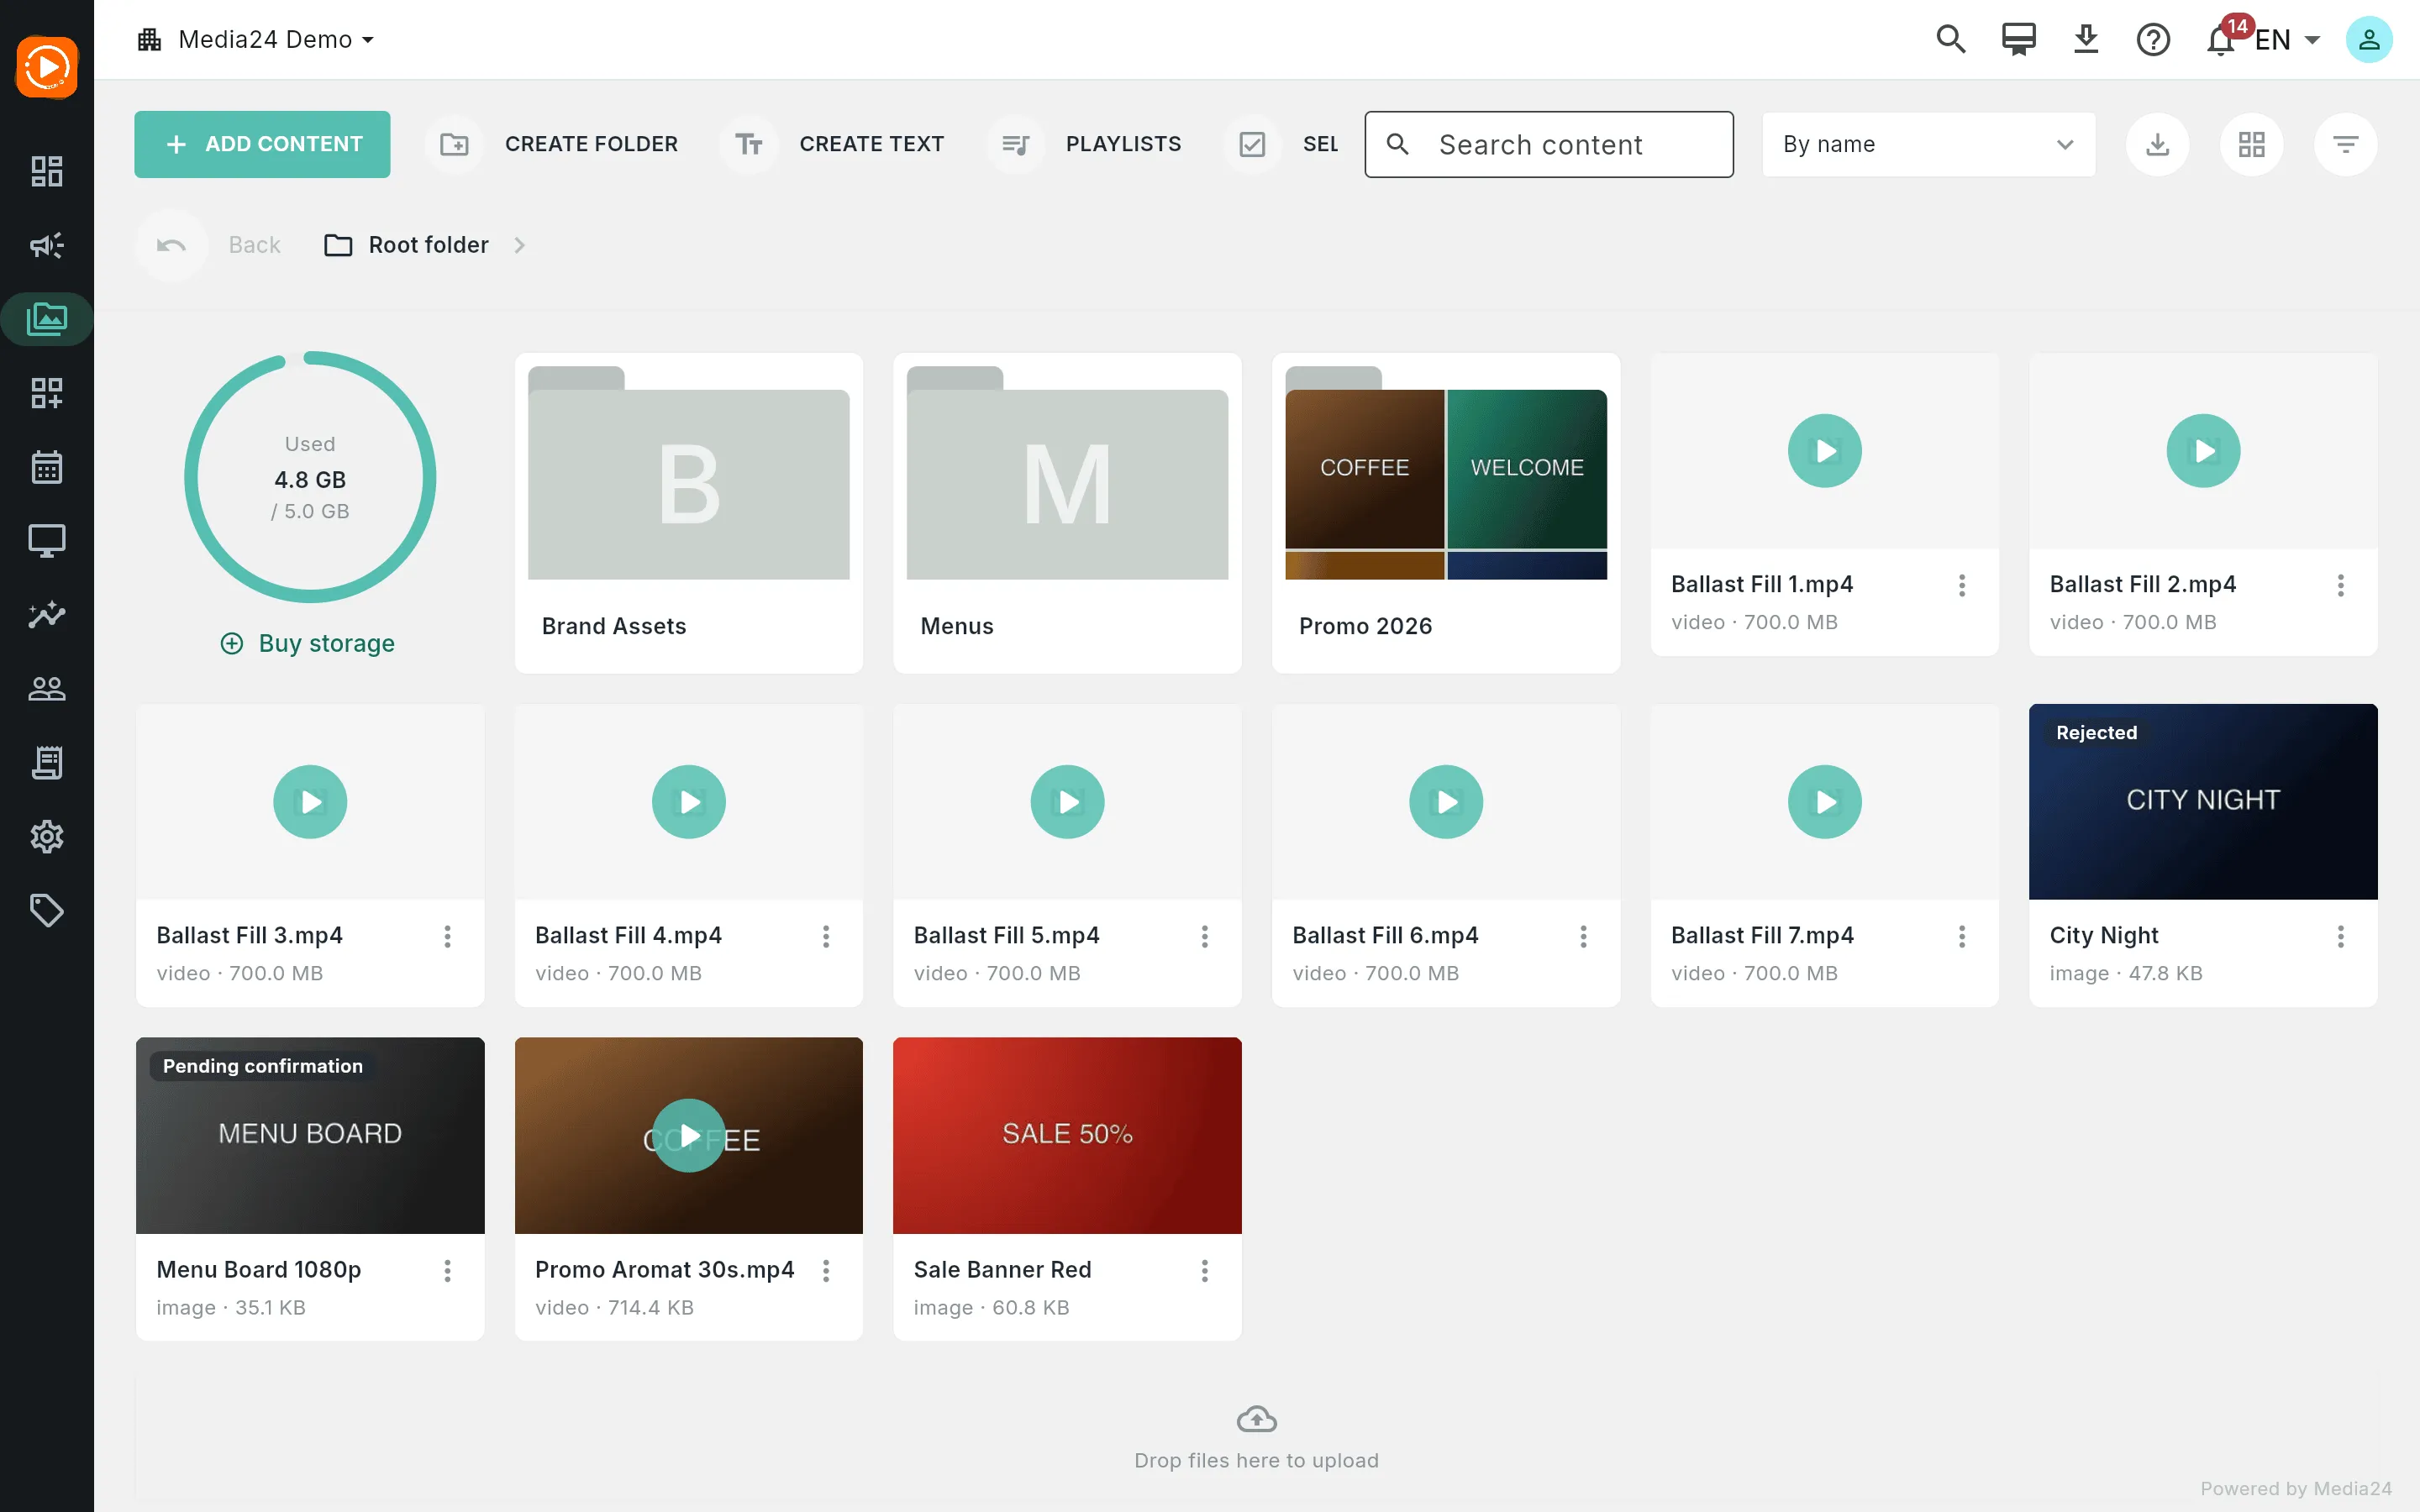Open the screens monitor sidebar icon
2420x1512 pixels.
47,541
